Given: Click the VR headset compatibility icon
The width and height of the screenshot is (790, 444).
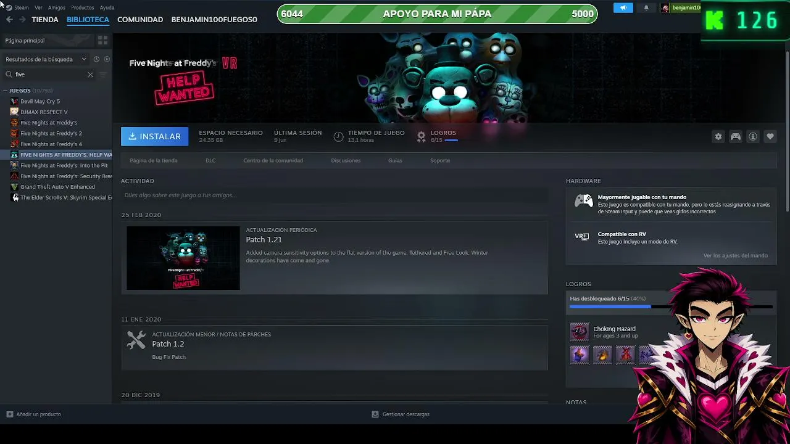Looking at the screenshot, I should (582, 236).
